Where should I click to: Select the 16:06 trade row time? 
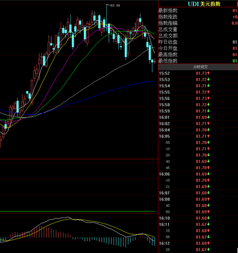click(x=164, y=174)
